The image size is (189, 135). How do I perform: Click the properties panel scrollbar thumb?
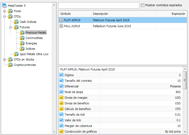tap(185, 80)
